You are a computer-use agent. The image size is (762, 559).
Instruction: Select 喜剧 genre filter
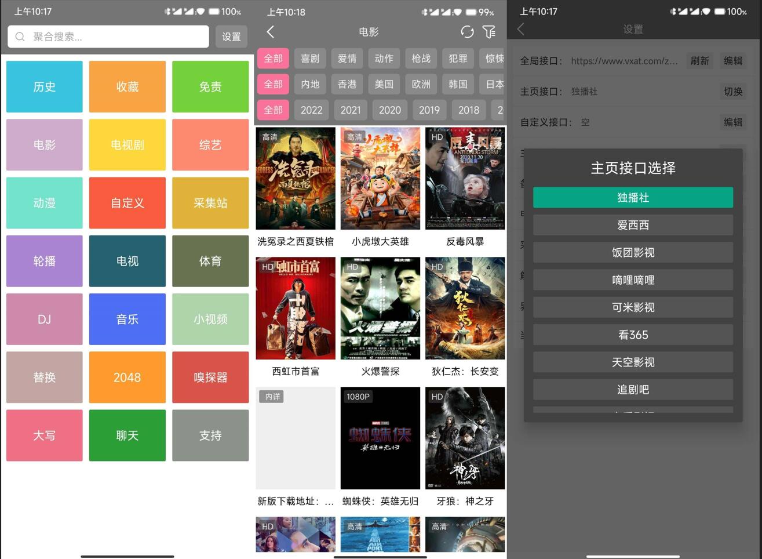(x=310, y=58)
